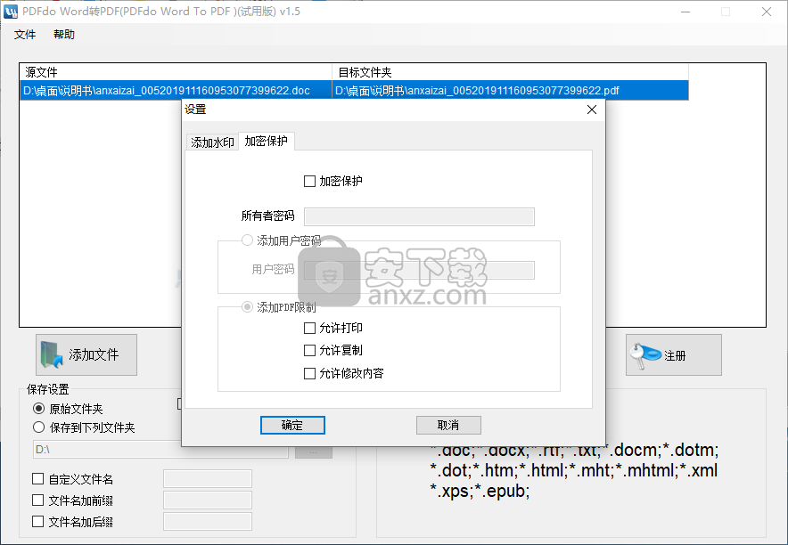Click the target .pdf path cell
Viewport: 788px width, 545px height.
pos(510,90)
